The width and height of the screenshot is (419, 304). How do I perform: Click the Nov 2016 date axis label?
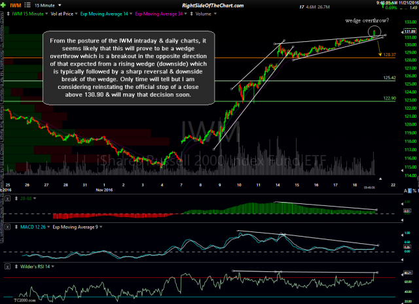pyautogui.click(x=104, y=190)
